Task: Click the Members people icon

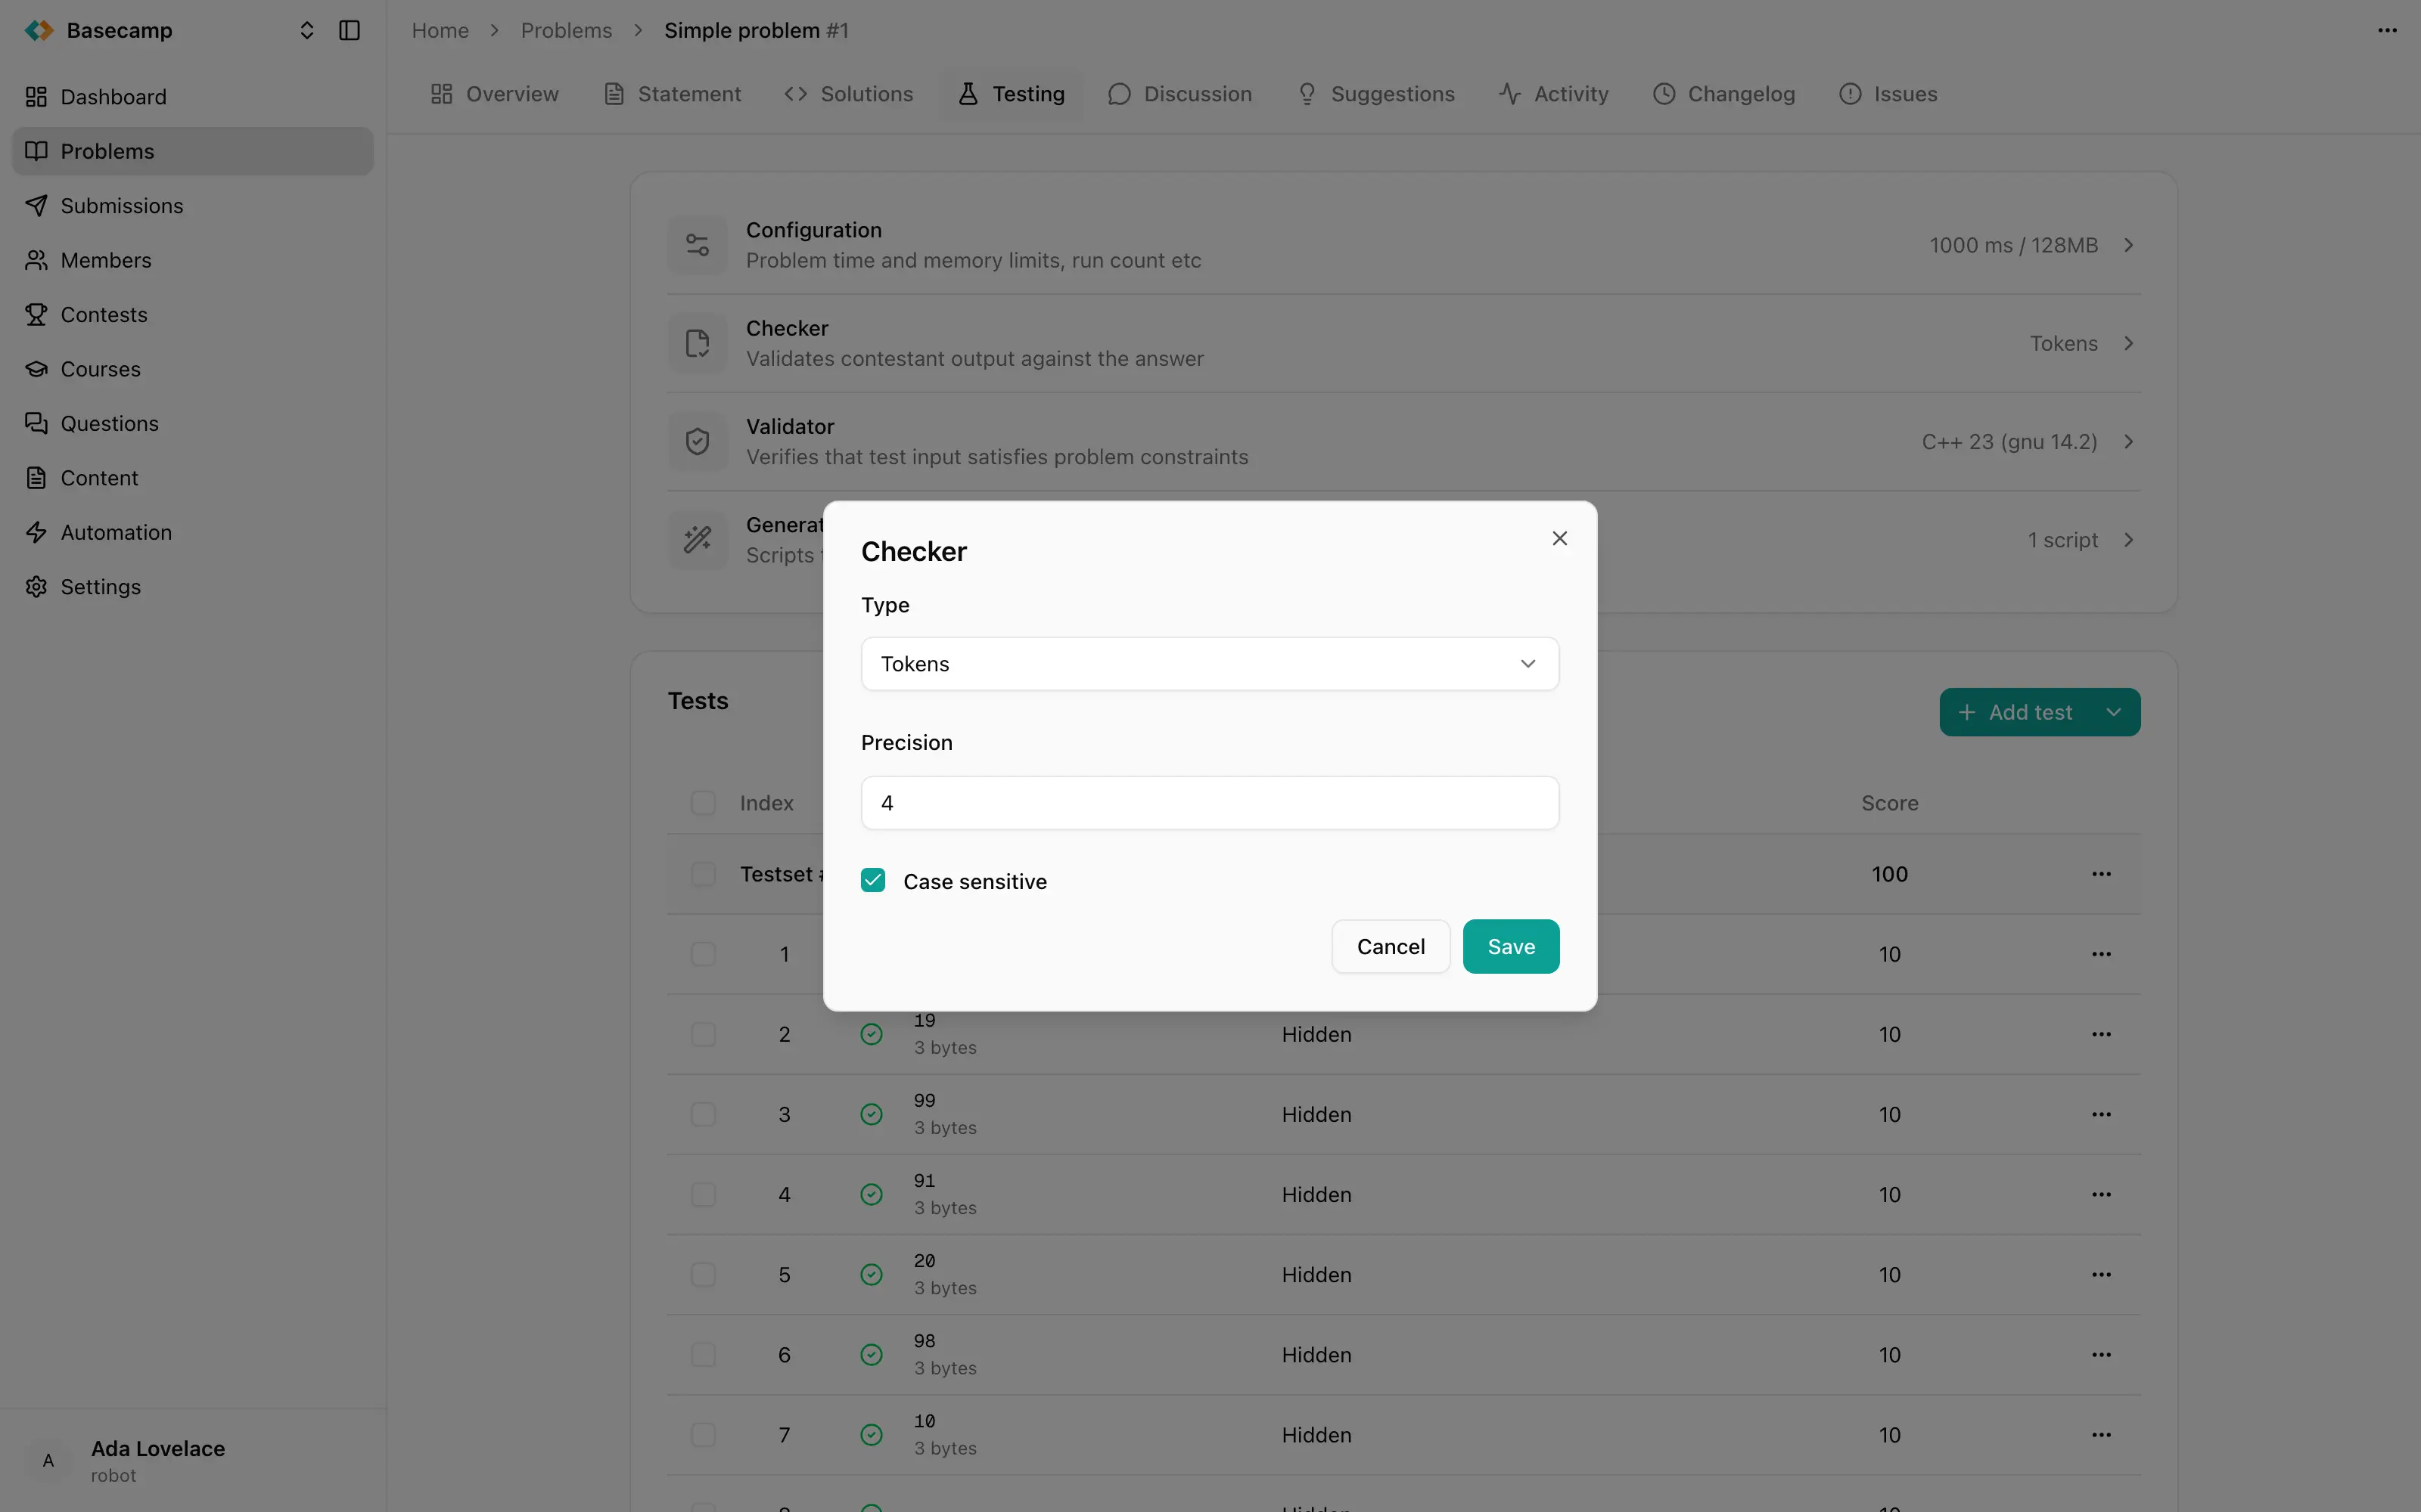Action: click(x=36, y=260)
